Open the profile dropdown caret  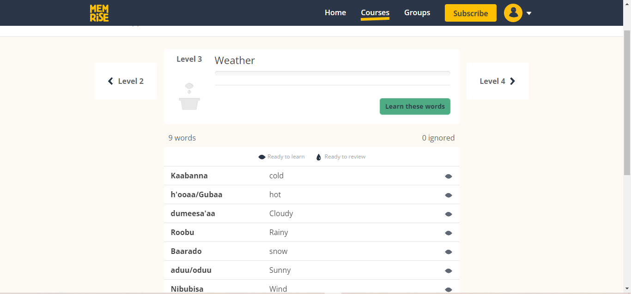click(529, 13)
